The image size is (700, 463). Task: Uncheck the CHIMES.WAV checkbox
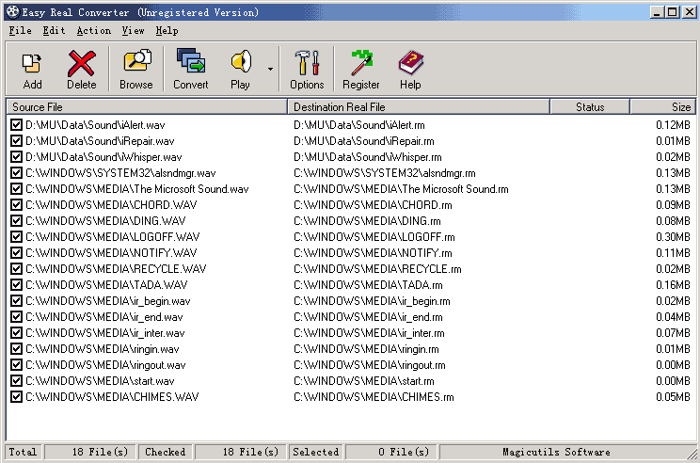[16, 397]
